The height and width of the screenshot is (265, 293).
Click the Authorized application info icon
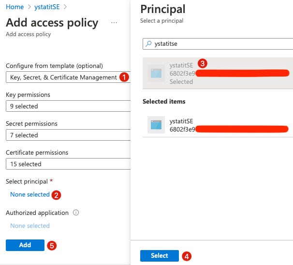click(x=76, y=212)
